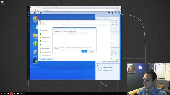Select the Control Panel taskbar icon in DSM
Viewport: 170px width, 95px height.
tap(41, 13)
